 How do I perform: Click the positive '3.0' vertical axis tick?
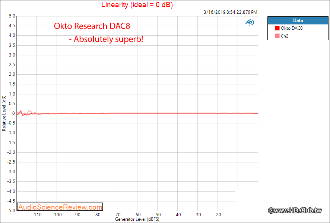click(12, 55)
